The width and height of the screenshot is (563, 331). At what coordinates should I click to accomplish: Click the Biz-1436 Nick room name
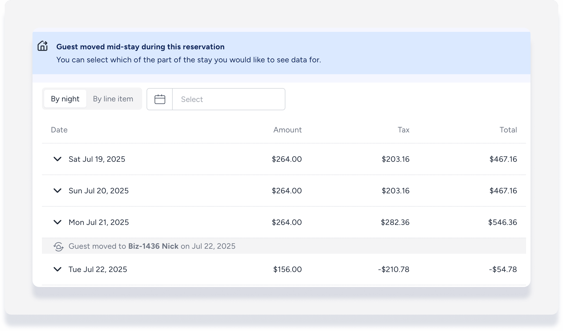pyautogui.click(x=153, y=246)
